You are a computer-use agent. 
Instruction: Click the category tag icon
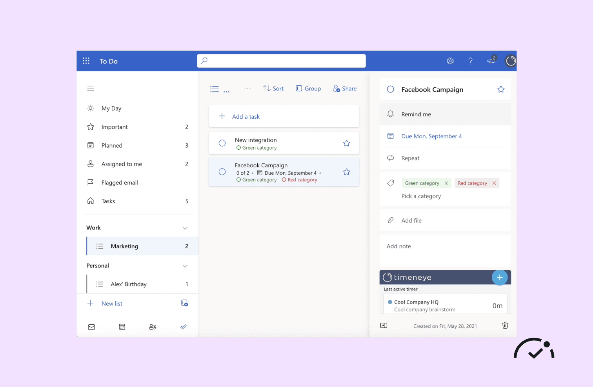tap(391, 183)
